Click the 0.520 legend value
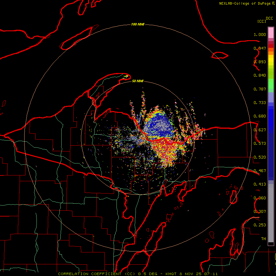The height and width of the screenshot is (276, 276). point(260,157)
